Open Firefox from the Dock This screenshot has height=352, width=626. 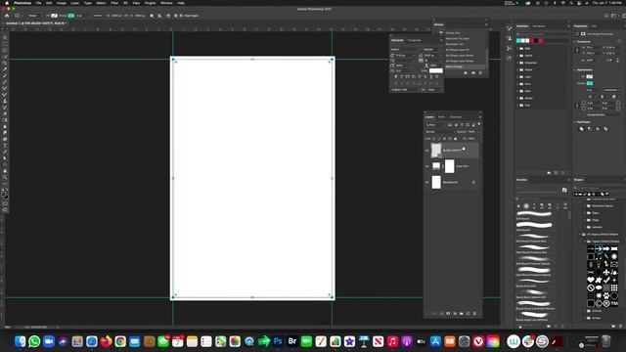coord(106,341)
